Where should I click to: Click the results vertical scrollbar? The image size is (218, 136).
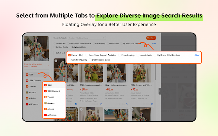tap(155, 71)
